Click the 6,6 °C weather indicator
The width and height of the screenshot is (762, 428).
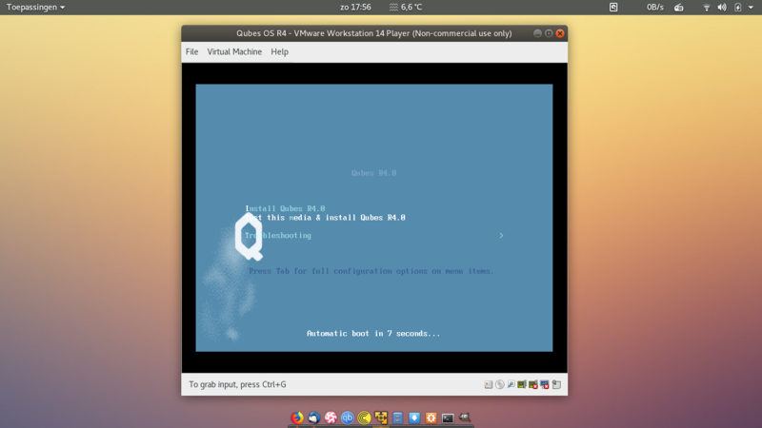pyautogui.click(x=406, y=8)
